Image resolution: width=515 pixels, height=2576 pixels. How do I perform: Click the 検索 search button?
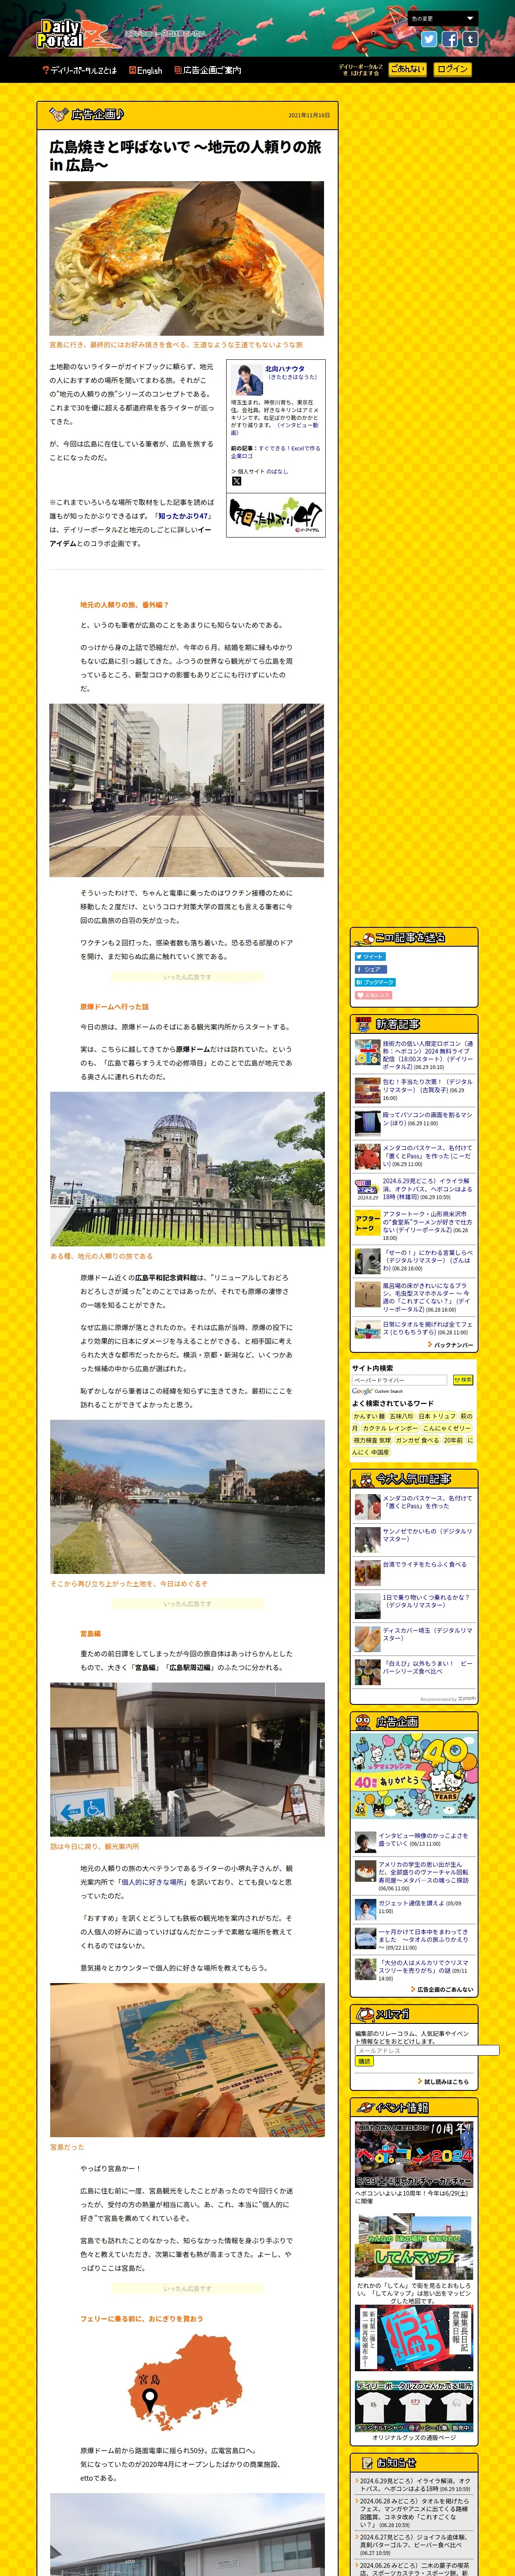tap(463, 1380)
